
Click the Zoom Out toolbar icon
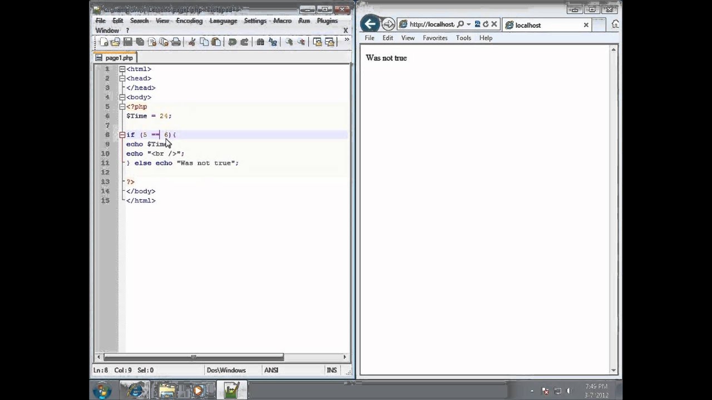coord(301,42)
